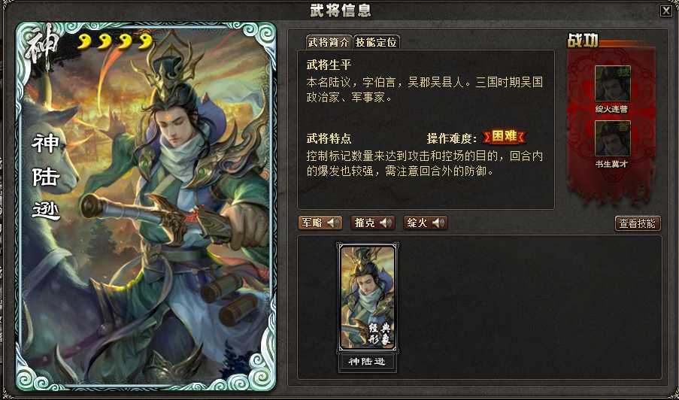This screenshot has width=679, height=400.
Task: Click the first yellow magatama health icon
Action: [x=84, y=42]
